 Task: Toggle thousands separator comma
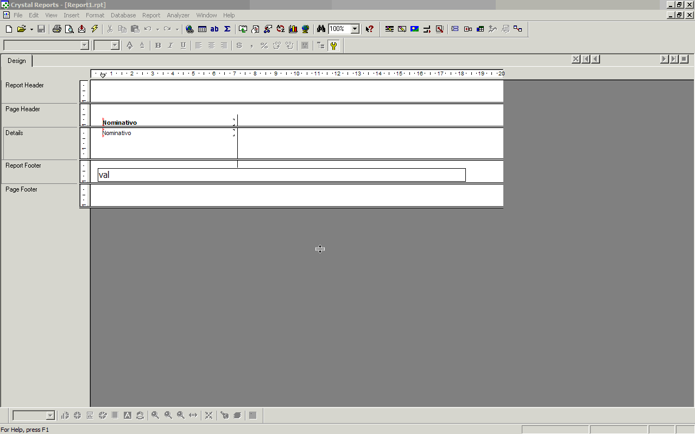(x=251, y=46)
